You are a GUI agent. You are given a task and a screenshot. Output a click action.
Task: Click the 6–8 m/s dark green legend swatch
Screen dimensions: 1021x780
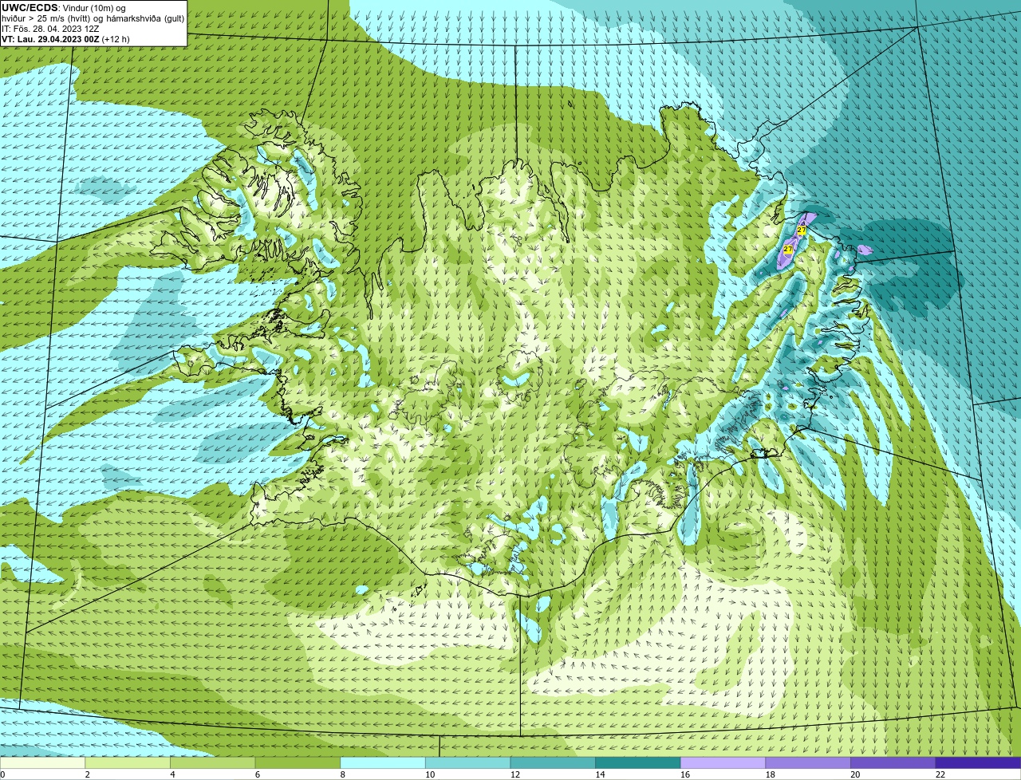tap(298, 763)
